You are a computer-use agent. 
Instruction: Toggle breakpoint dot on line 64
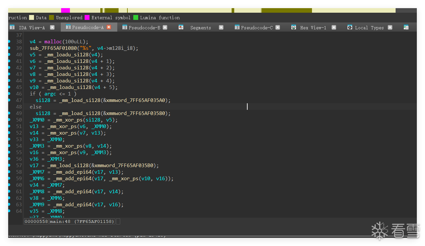[x=9, y=211]
